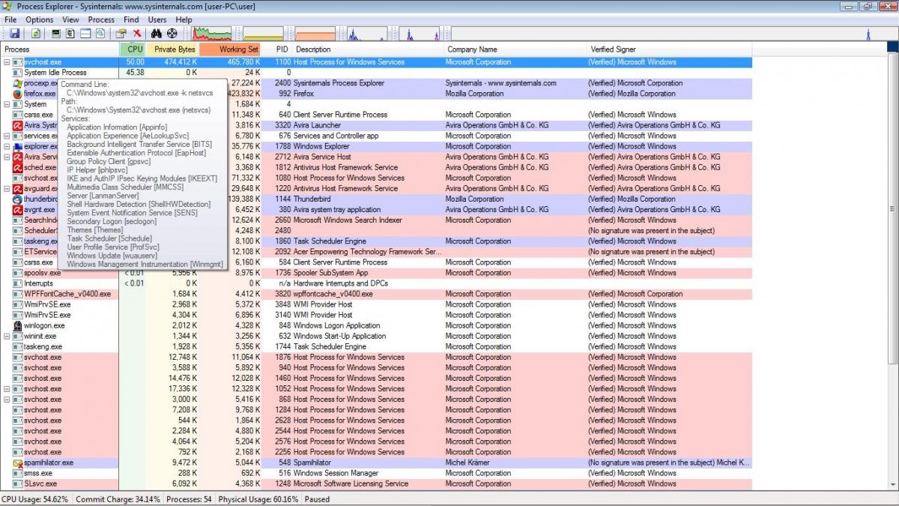Select the WPFFontCache_v0400.exe process
Screen dimensions: 899x506
tap(376, 294)
